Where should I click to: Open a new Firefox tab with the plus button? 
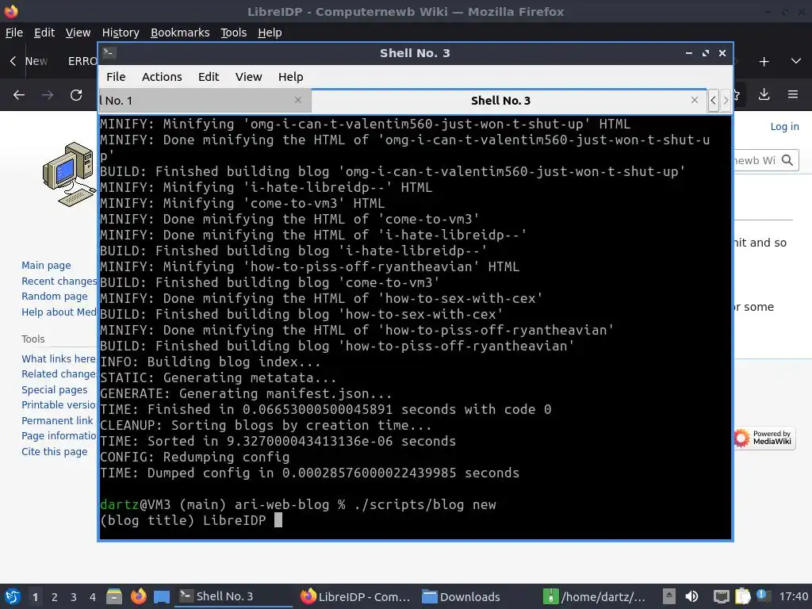click(x=764, y=62)
